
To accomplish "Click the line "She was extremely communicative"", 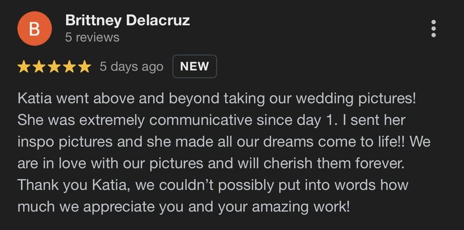I will [211, 121].
